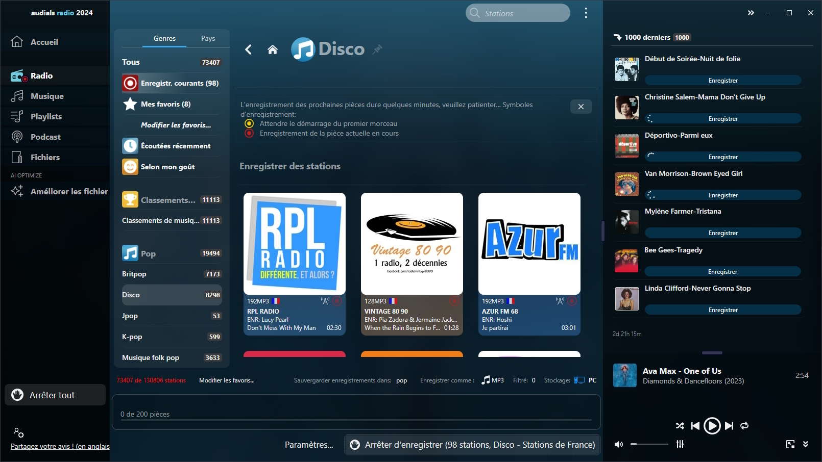Expand the Pop genre category
Screen dimensions: 822x462
pyautogui.click(x=172, y=253)
